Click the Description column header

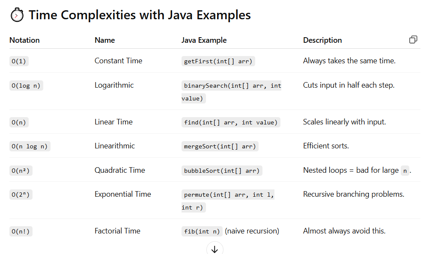click(x=322, y=40)
